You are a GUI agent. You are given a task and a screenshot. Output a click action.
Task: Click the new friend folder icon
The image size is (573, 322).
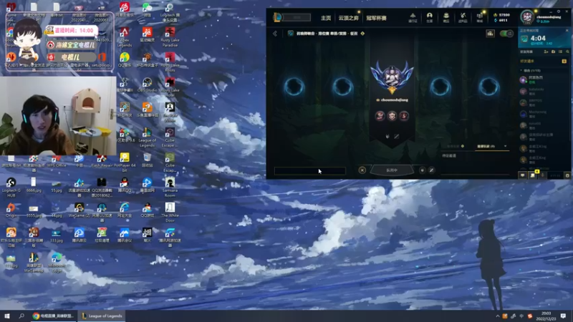pyautogui.click(x=553, y=52)
